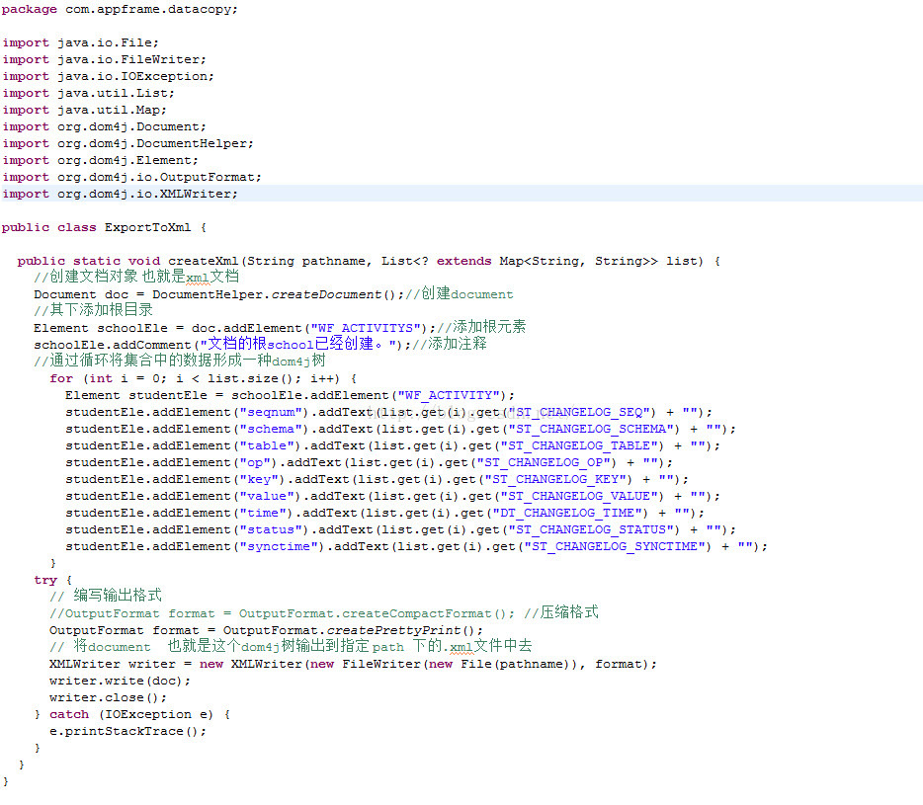Screen dimensions: 923x805
Task: Click the schoolEle.addComment call
Action: click(222, 345)
